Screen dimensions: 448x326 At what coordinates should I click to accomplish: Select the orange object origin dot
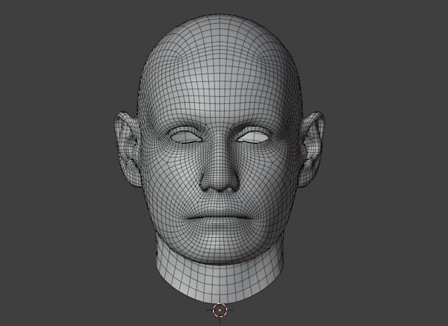[219, 310]
